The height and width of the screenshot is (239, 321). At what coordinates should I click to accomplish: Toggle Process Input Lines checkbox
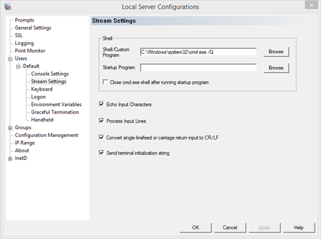102,121
